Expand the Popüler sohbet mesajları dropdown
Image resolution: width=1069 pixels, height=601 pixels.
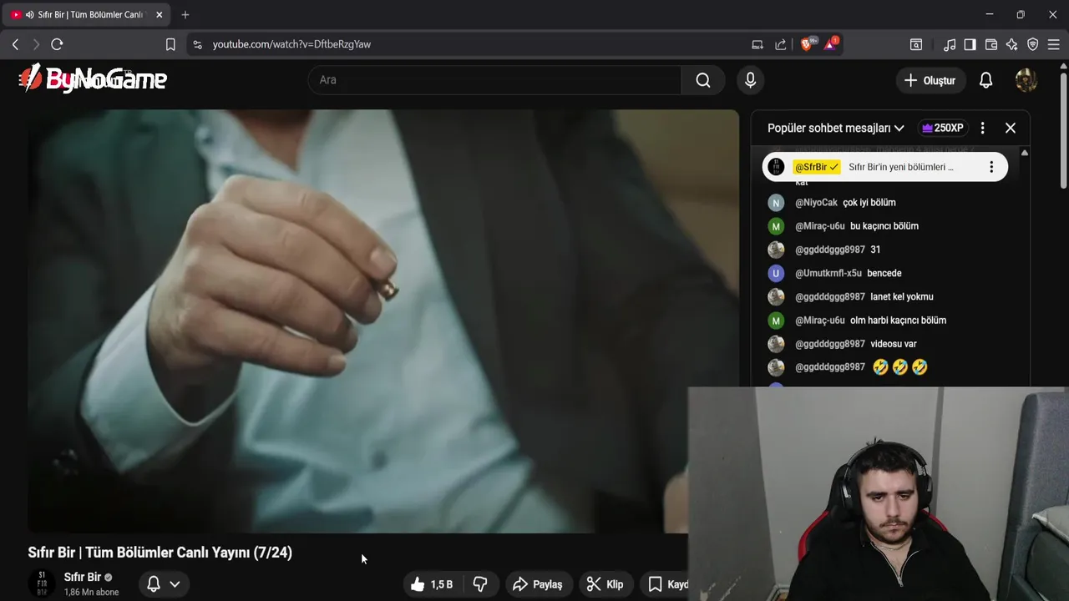[x=836, y=128]
